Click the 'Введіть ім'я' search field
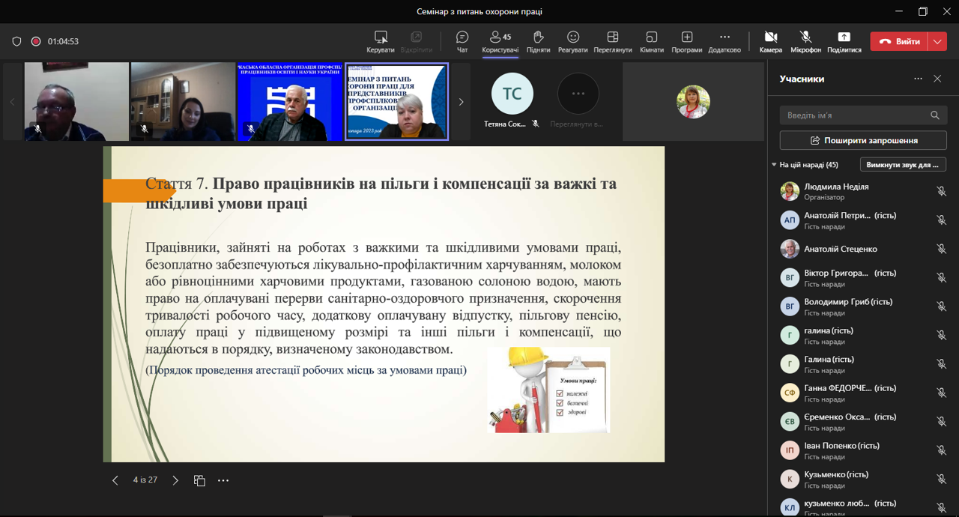Viewport: 959px width, 517px height. (x=854, y=115)
